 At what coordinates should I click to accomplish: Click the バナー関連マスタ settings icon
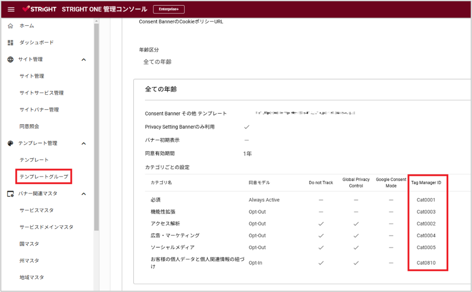point(10,194)
